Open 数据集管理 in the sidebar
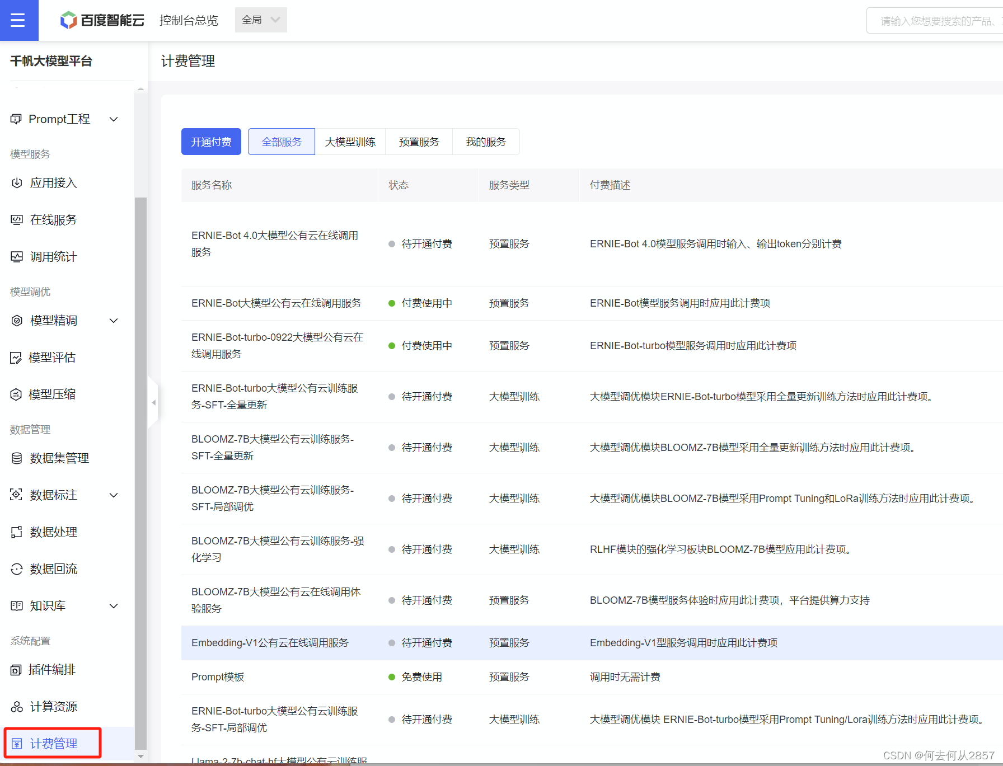1003x766 pixels. click(59, 458)
